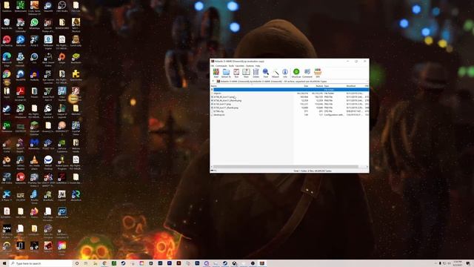The image size is (474, 267).
Task: Select the highlighted parent folder row
Action: pyautogui.click(x=290, y=90)
